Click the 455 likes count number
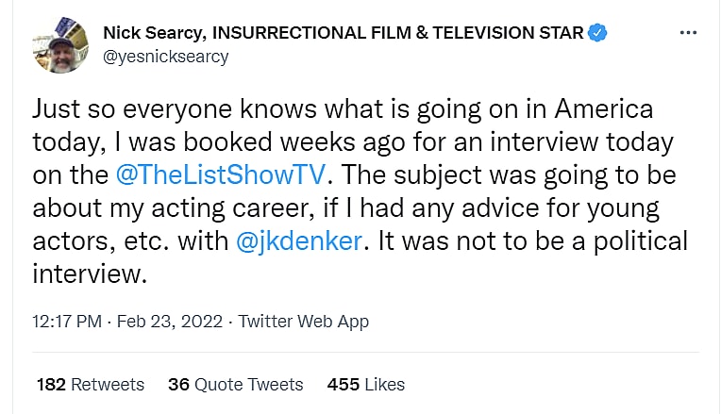721x414 pixels. [x=343, y=385]
